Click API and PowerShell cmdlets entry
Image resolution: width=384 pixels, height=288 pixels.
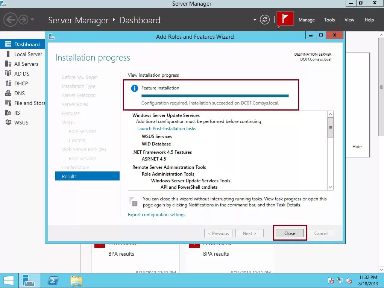point(189,187)
